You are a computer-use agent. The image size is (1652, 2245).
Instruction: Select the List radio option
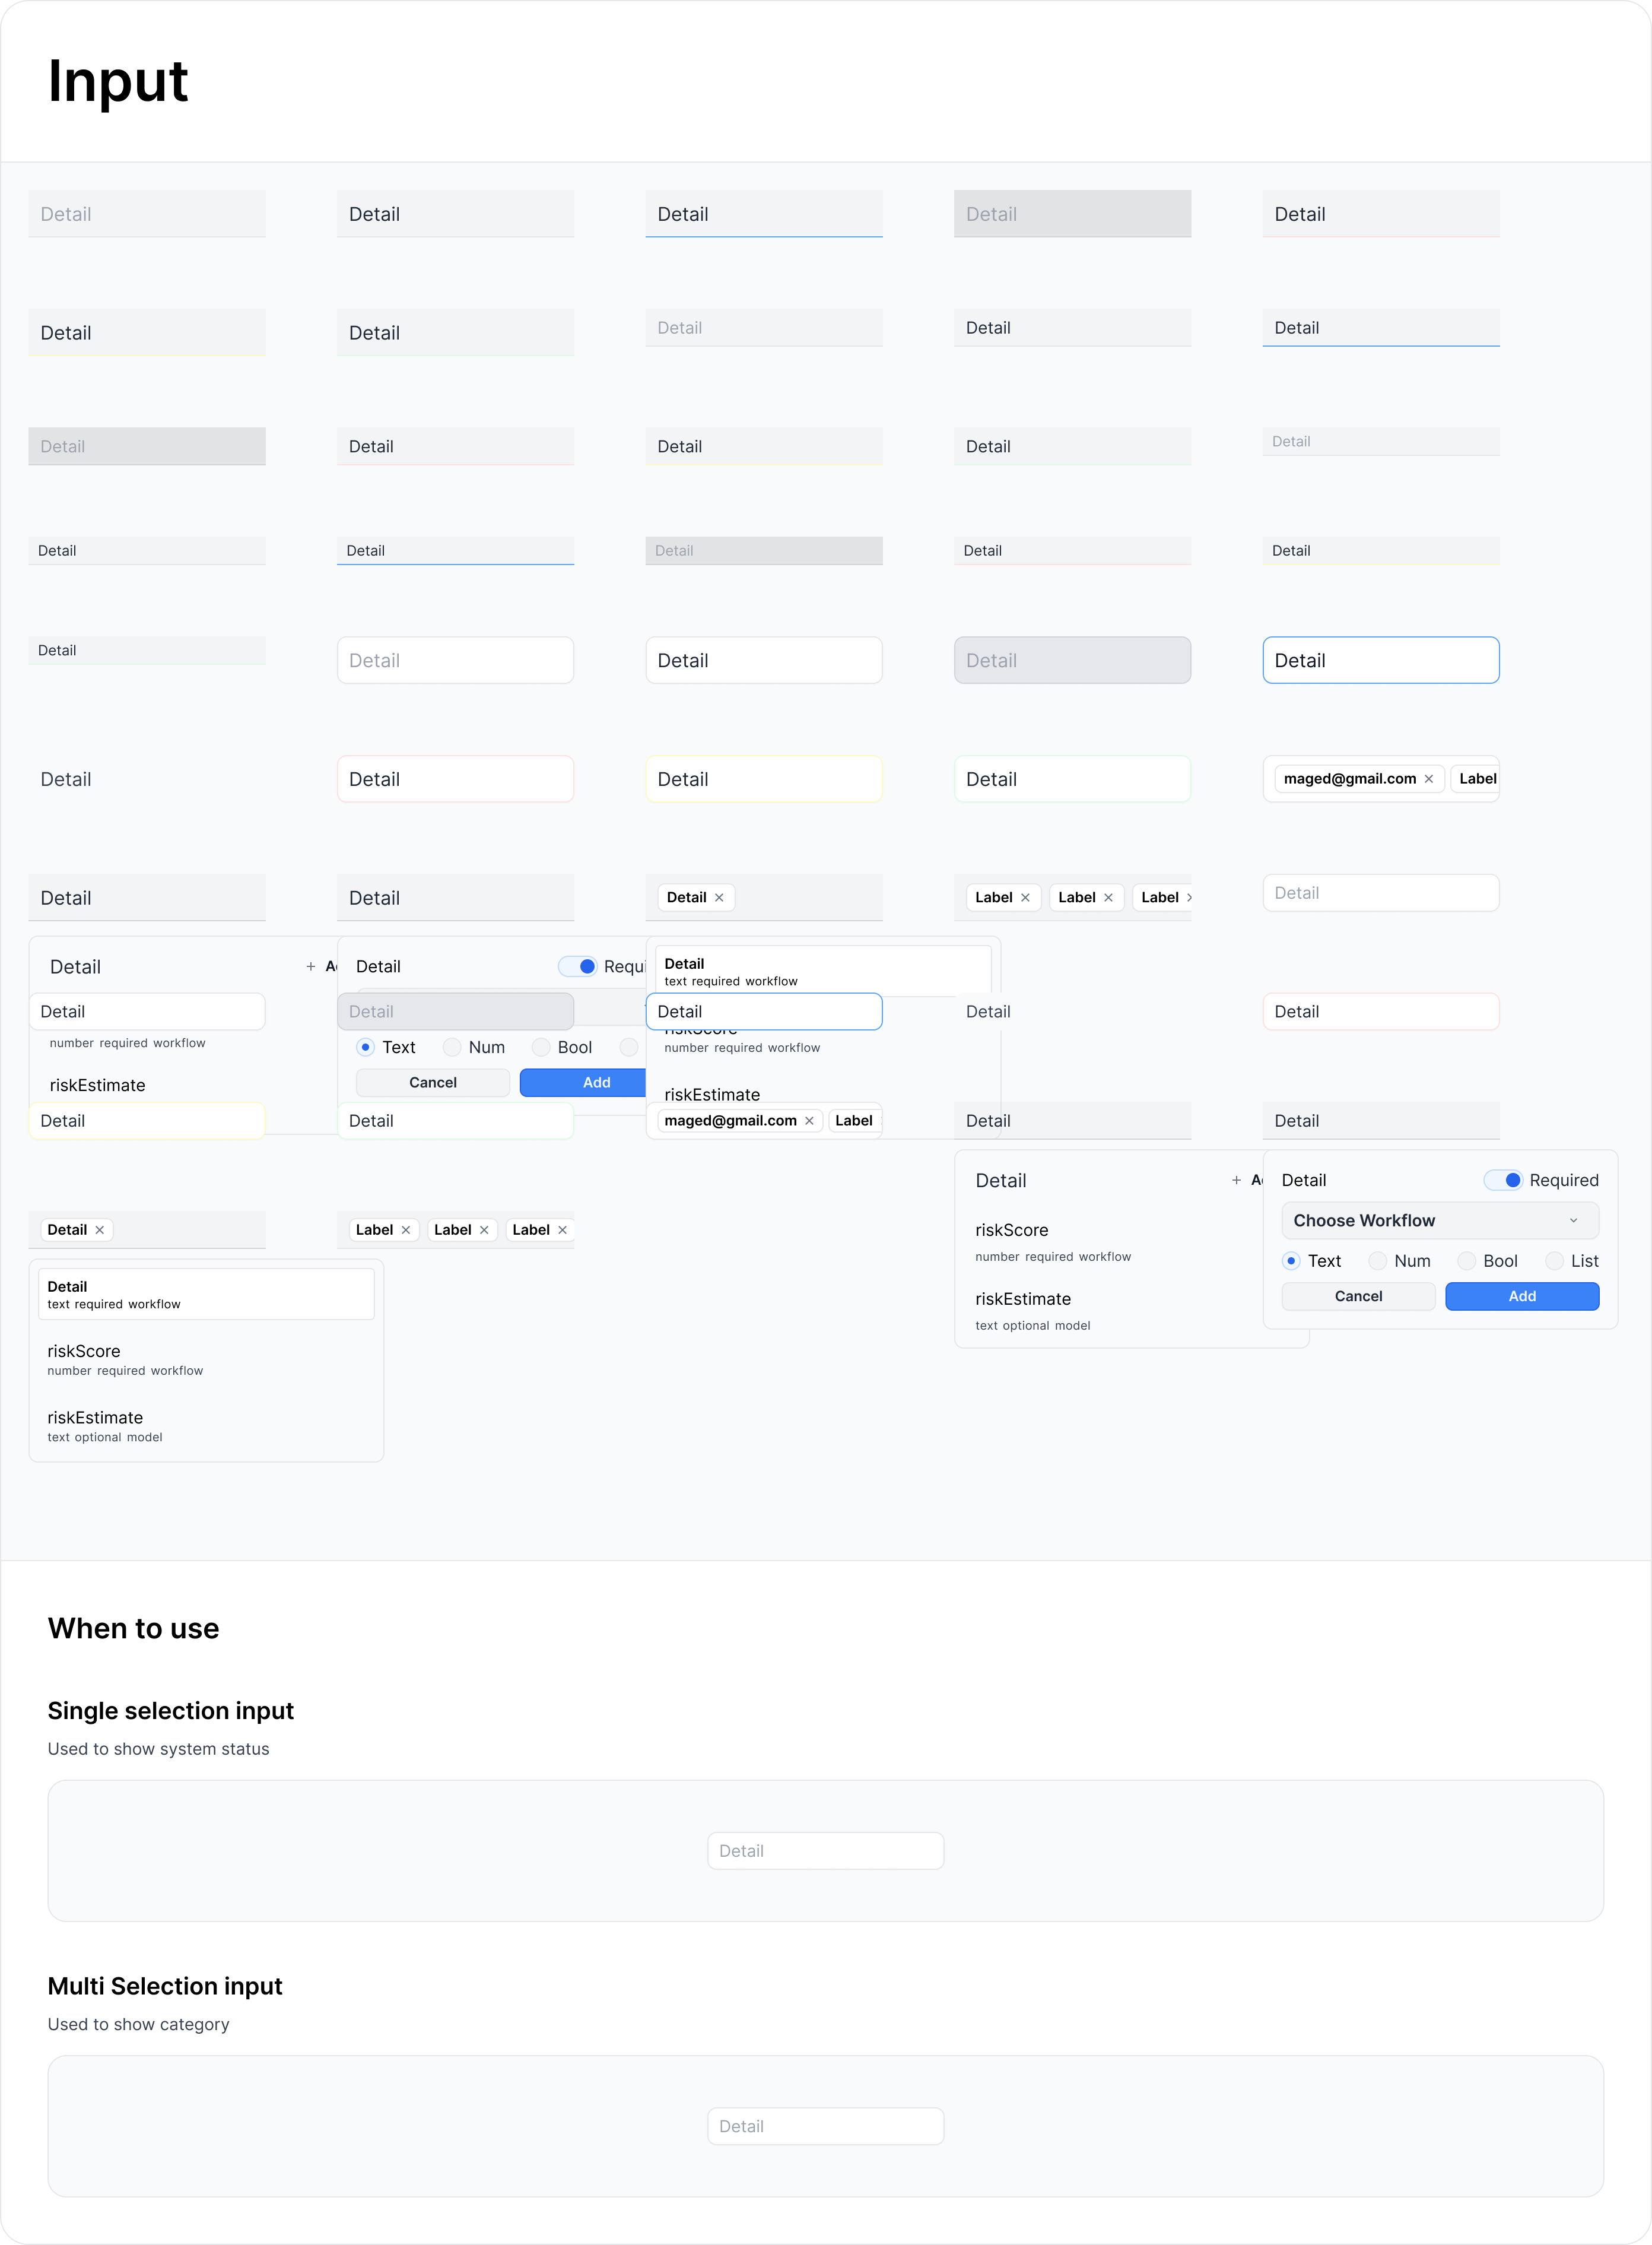pyautogui.click(x=1554, y=1261)
